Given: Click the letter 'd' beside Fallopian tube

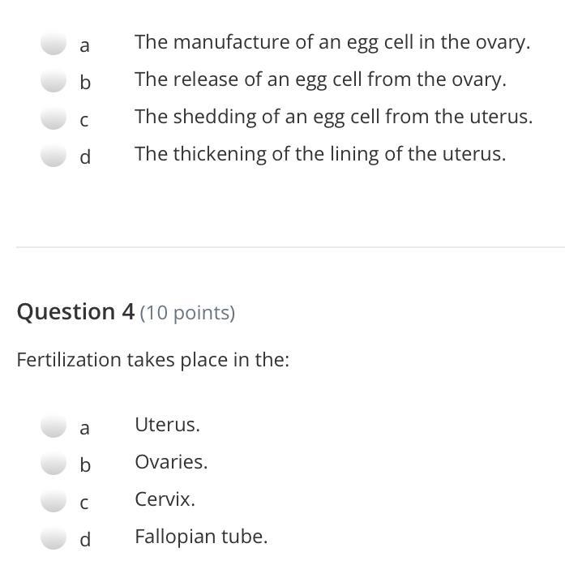Looking at the screenshot, I should pyautogui.click(x=85, y=538).
